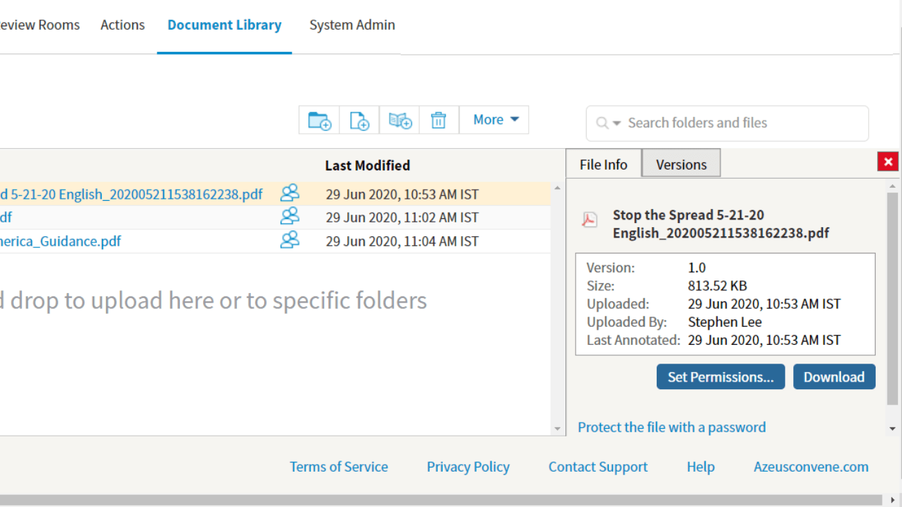Screen dimensions: 902x507
Task: Close the file info panel with red X
Action: [x=887, y=162]
